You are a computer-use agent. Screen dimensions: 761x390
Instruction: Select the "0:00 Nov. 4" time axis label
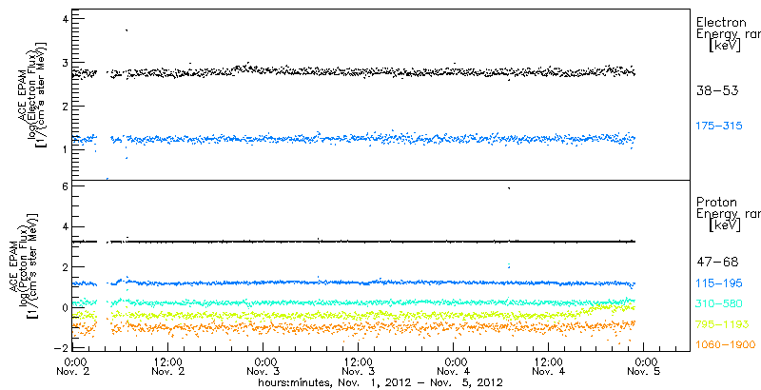453,367
